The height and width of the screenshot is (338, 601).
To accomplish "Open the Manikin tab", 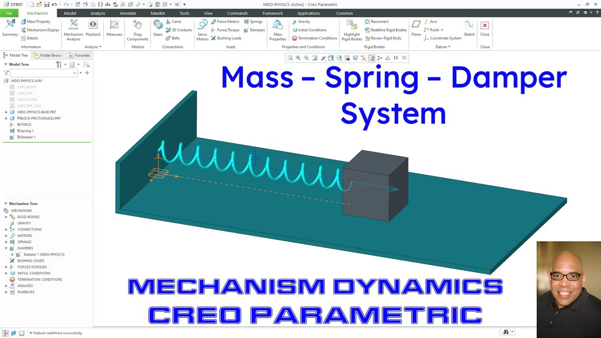I will [x=158, y=13].
